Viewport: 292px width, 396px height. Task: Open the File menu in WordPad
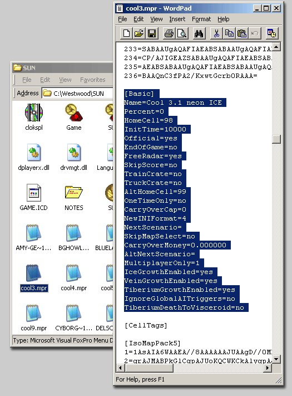122,19
